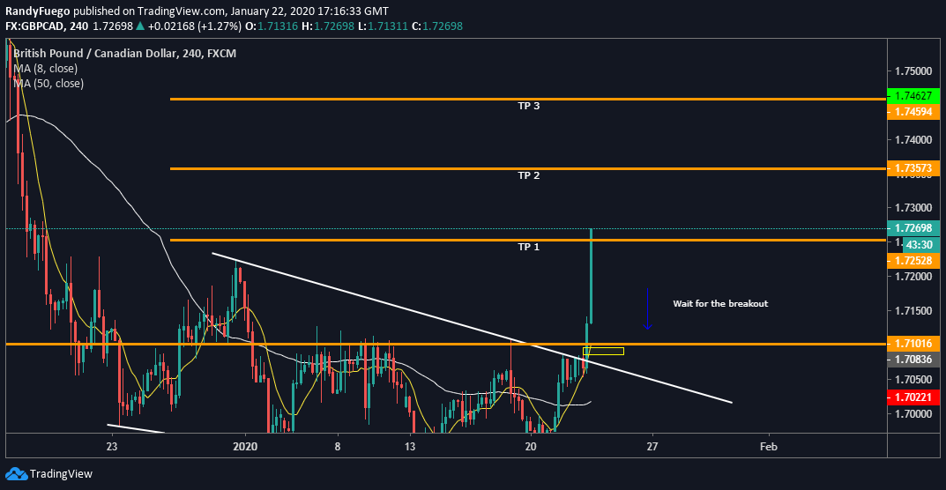Click red 1.70221 price tag

(914, 397)
